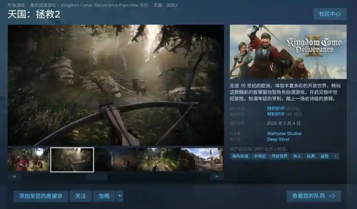The width and height of the screenshot is (357, 209).
Task: Open Kingdom Come: Deliverance Franchise breadcrumb
Action: click(x=104, y=5)
